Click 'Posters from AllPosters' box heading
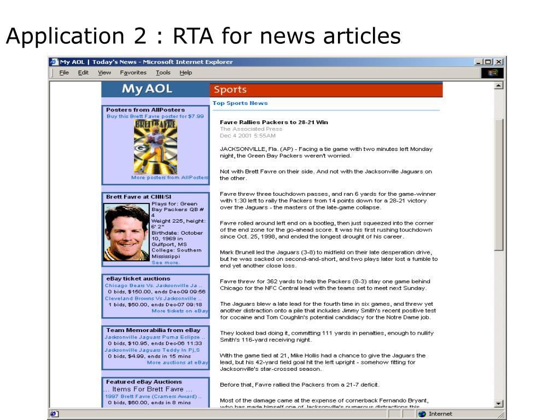The width and height of the screenshot is (560, 420). click(145, 109)
